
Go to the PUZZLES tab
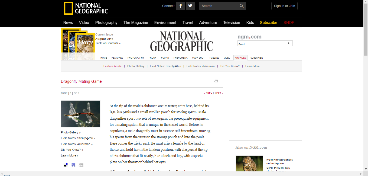point(214,58)
